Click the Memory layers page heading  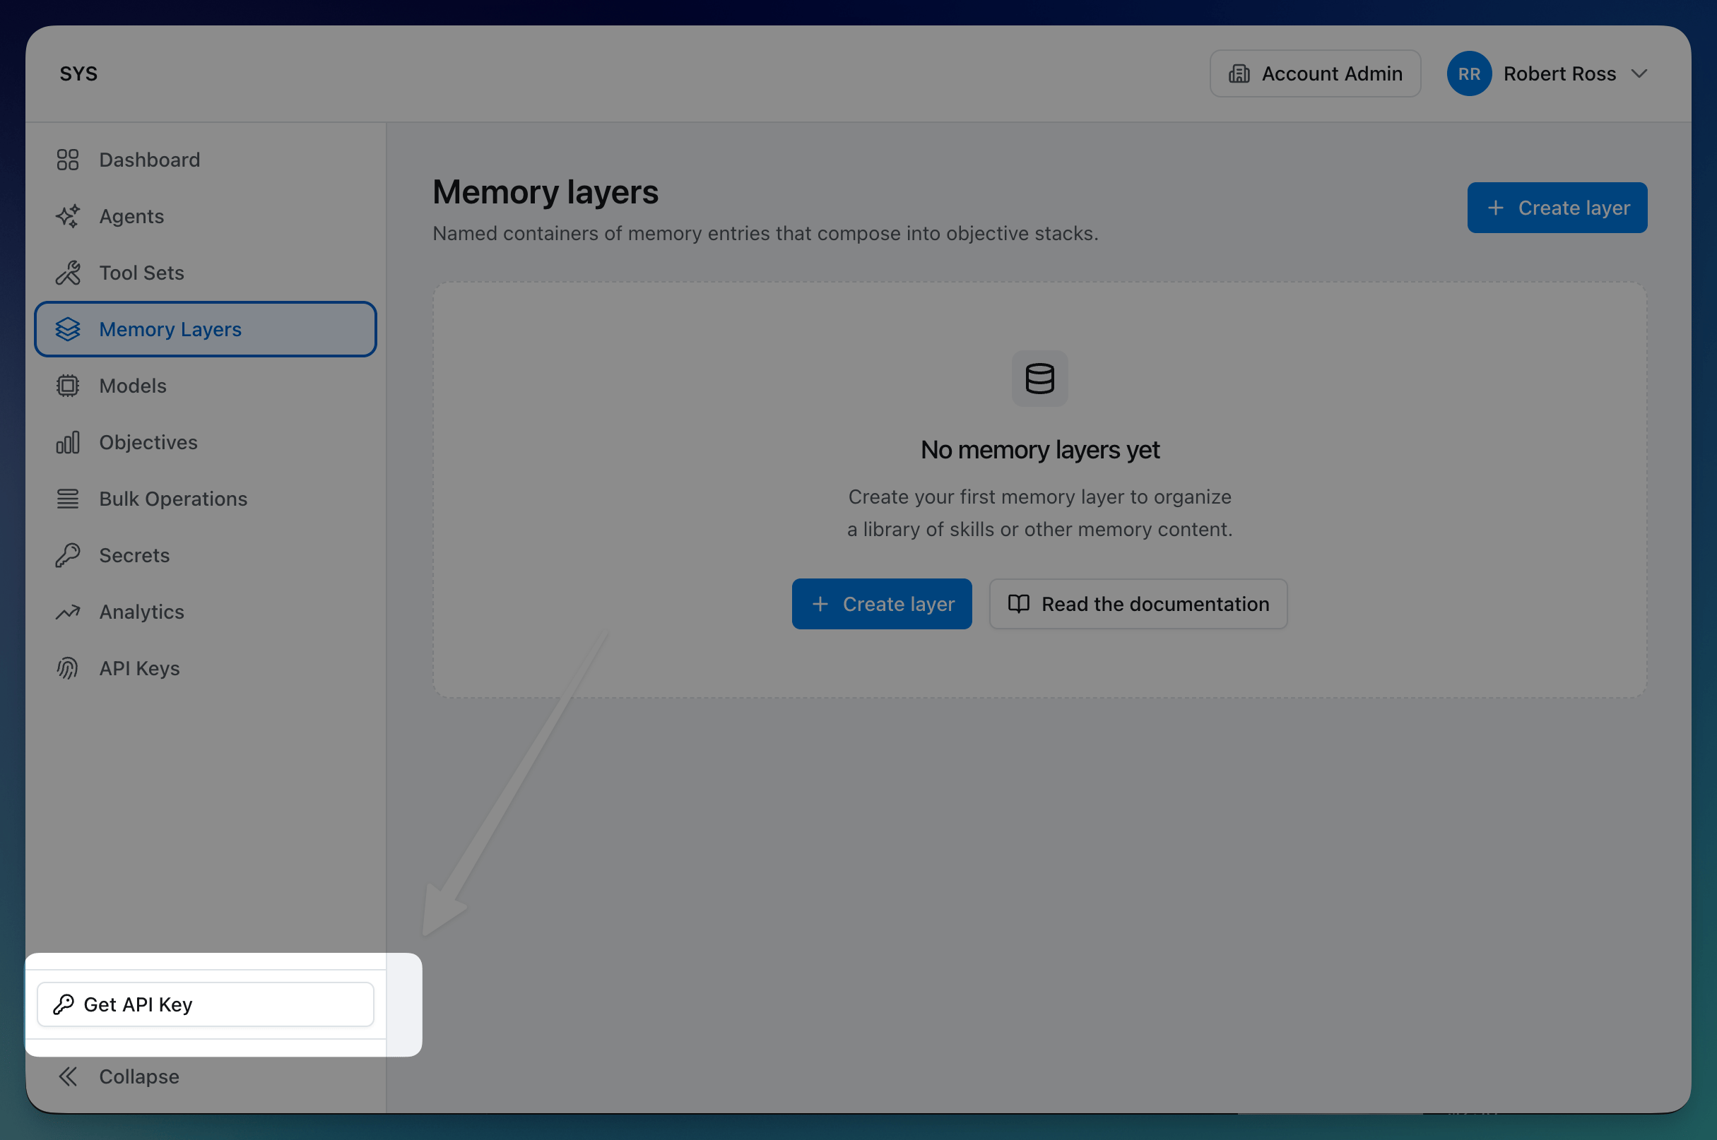pos(545,193)
